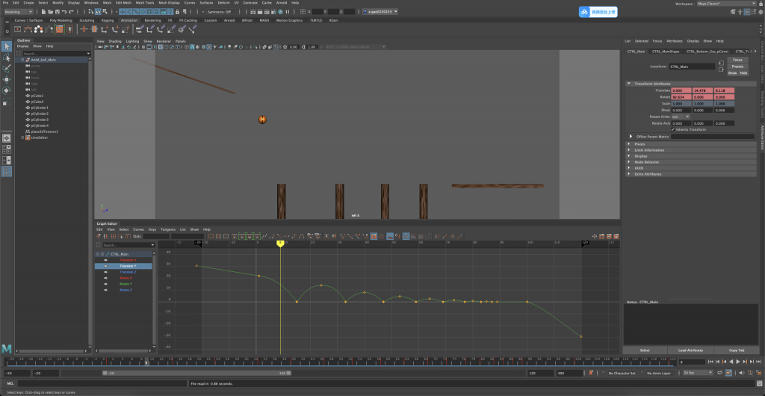Pick the Rotate tool in toolbox
Screen dimensions: 765x396
point(6,90)
